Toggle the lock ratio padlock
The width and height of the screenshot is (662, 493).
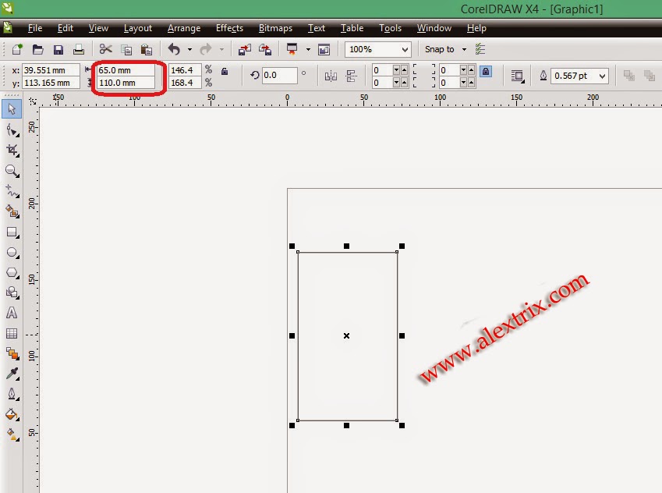tap(225, 71)
